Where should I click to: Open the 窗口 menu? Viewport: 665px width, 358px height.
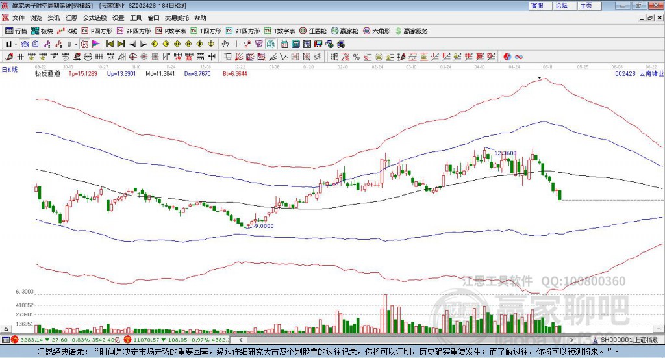click(x=153, y=18)
